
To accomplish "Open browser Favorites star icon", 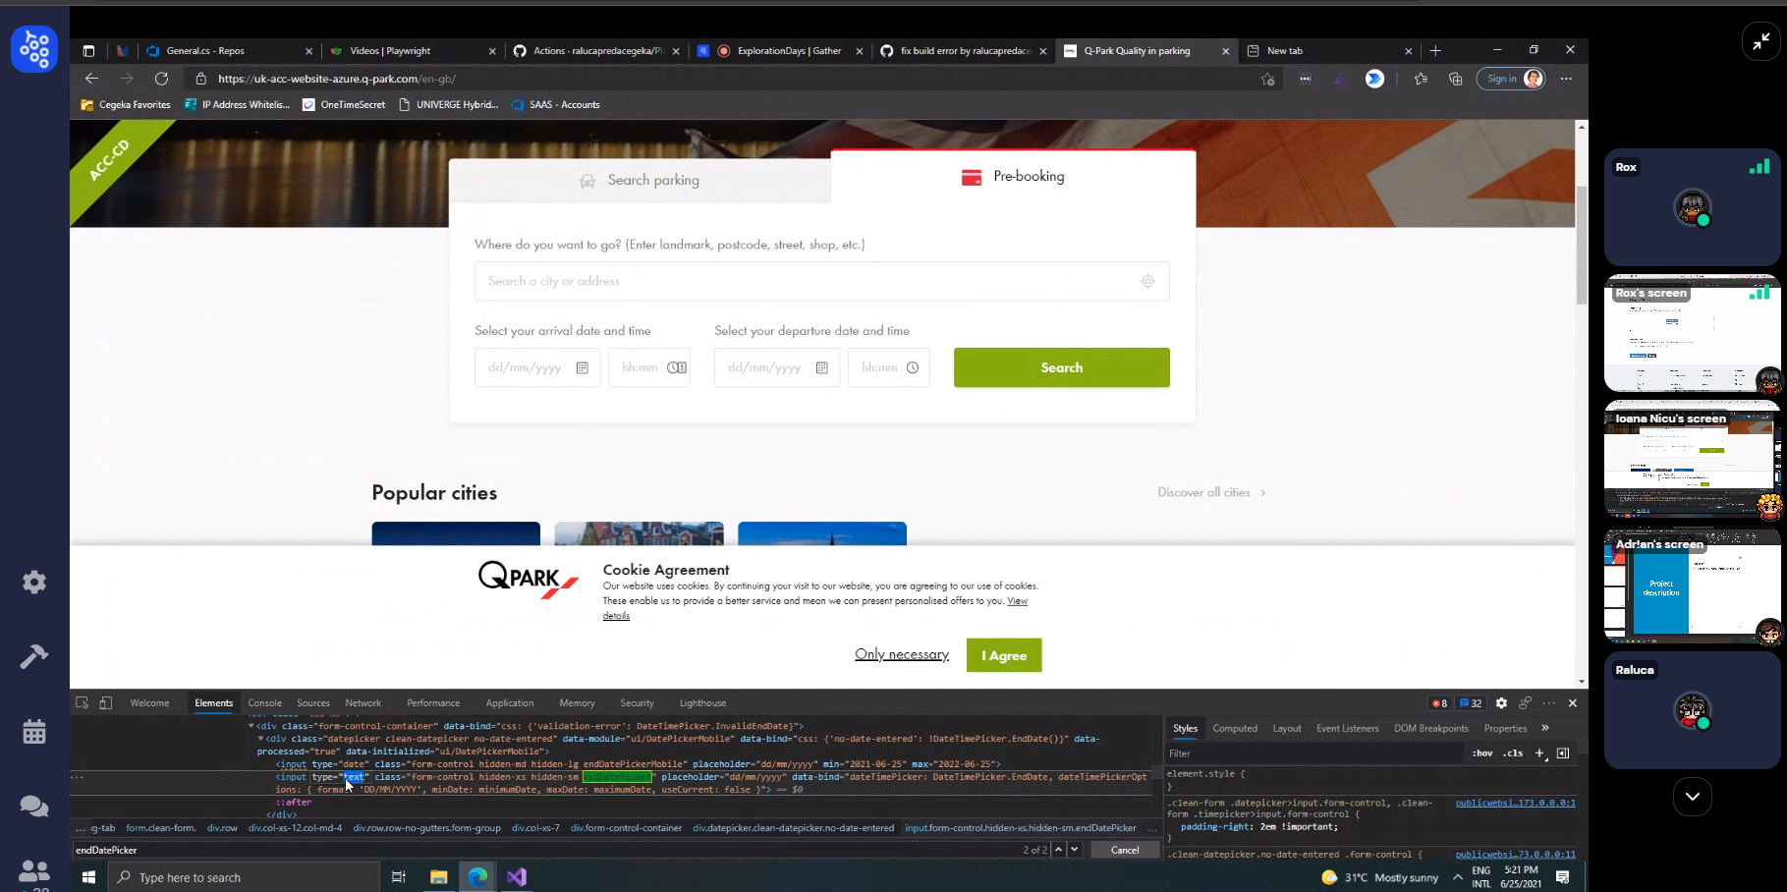I will (x=1421, y=79).
